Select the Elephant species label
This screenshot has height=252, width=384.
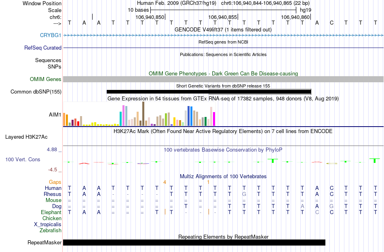point(51,212)
